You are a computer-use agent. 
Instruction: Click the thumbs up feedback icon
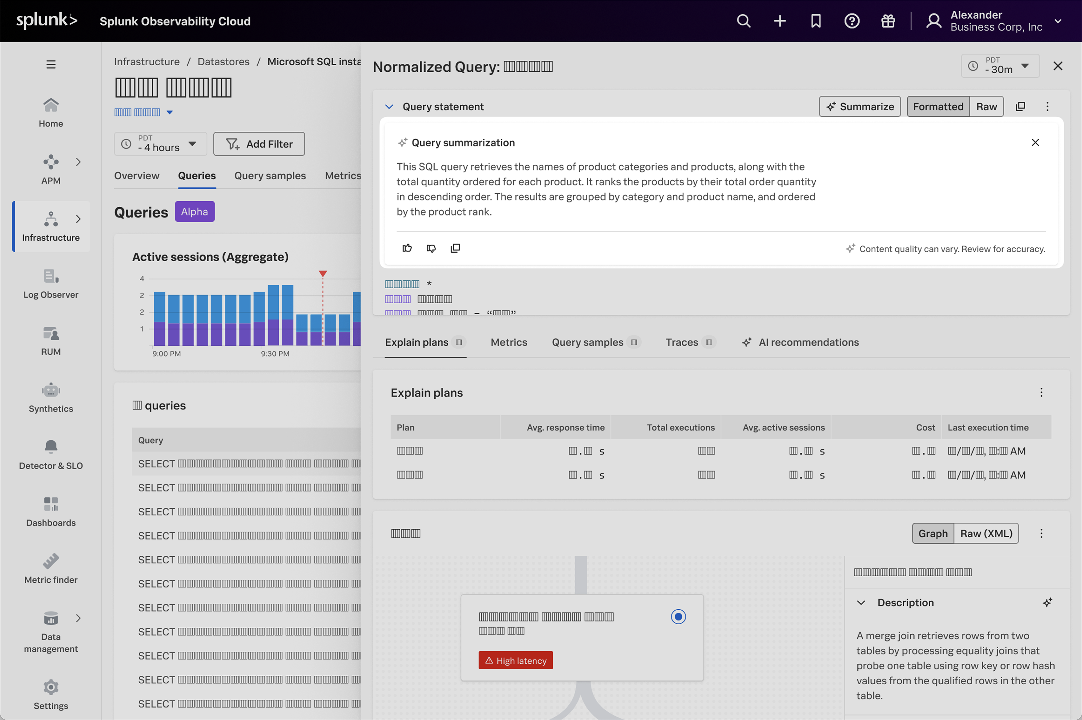[407, 249]
